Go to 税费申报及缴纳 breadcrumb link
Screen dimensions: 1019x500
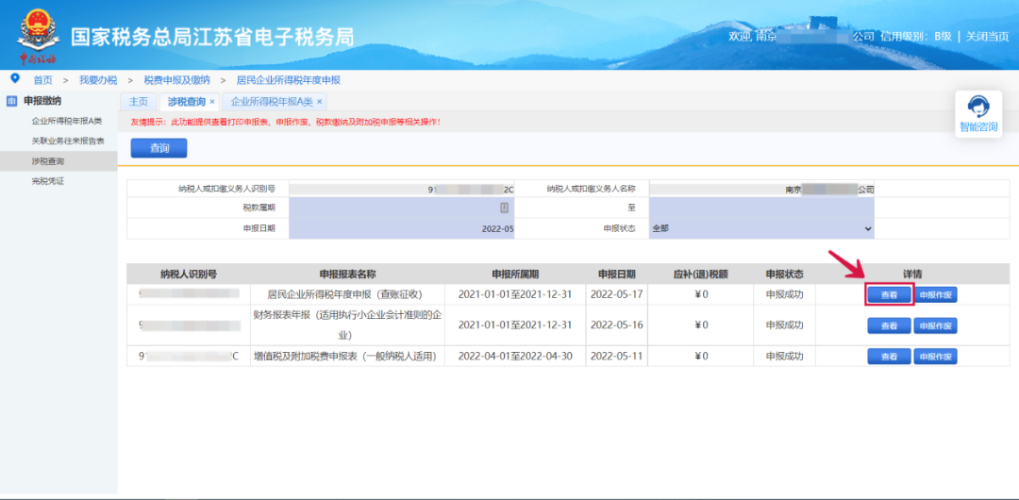click(x=176, y=80)
